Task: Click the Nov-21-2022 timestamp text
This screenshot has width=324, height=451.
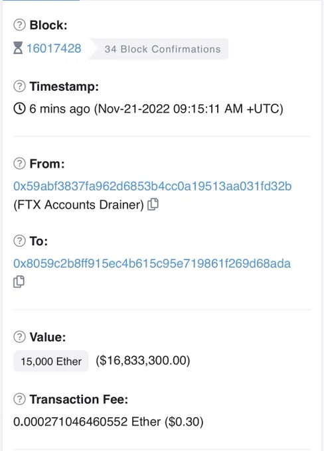Action: click(x=189, y=109)
